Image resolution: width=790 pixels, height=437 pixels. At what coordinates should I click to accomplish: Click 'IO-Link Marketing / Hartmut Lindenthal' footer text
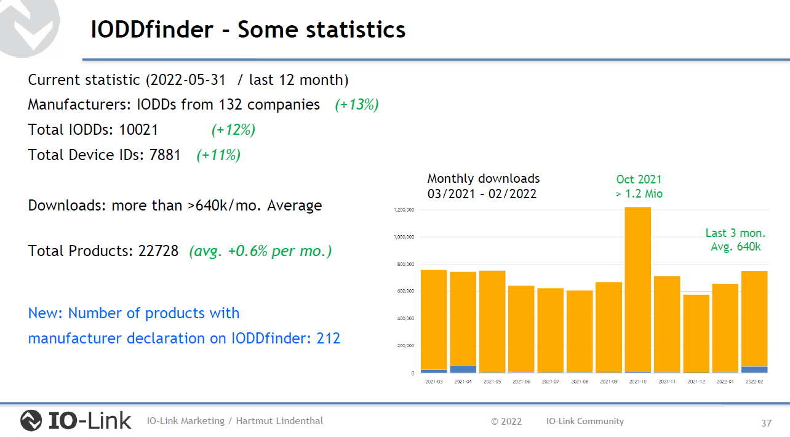(235, 421)
